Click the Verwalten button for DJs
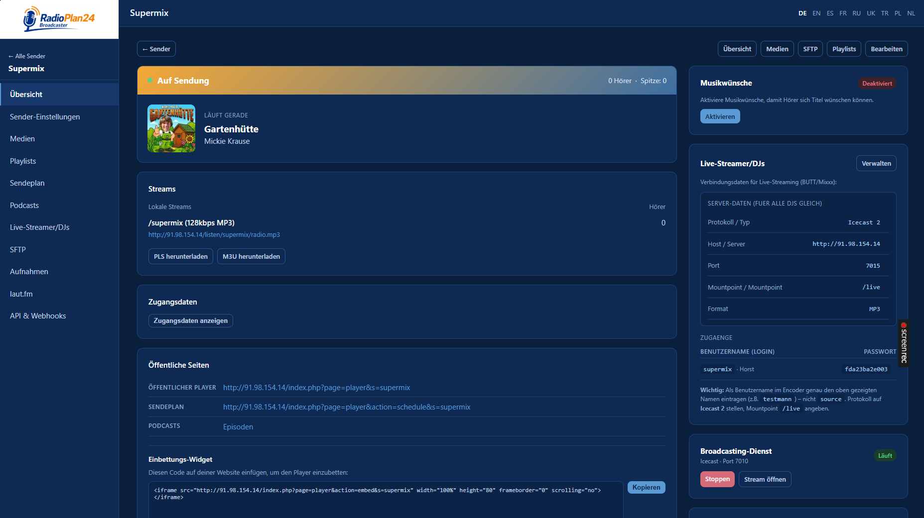This screenshot has height=518, width=924. pyautogui.click(x=876, y=163)
